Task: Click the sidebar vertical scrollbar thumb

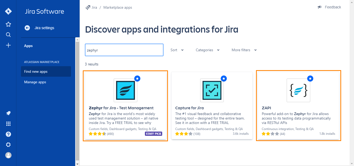Action: click(x=77, y=101)
